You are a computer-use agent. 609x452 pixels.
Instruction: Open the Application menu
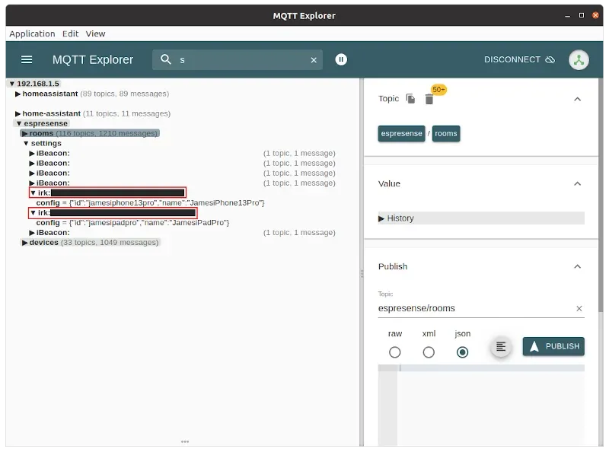(x=32, y=33)
